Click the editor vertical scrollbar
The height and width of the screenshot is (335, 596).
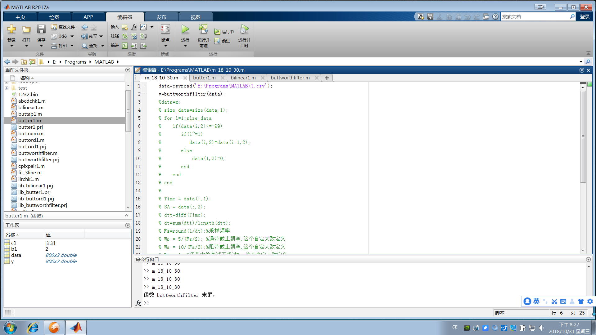pyautogui.click(x=583, y=136)
